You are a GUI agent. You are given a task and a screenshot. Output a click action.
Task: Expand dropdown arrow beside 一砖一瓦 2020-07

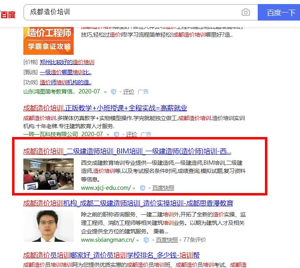(x=108, y=135)
